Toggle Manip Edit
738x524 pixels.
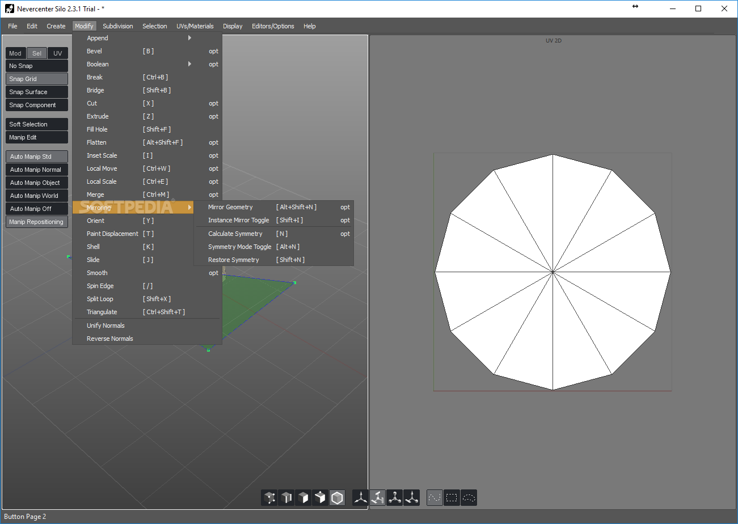point(37,137)
